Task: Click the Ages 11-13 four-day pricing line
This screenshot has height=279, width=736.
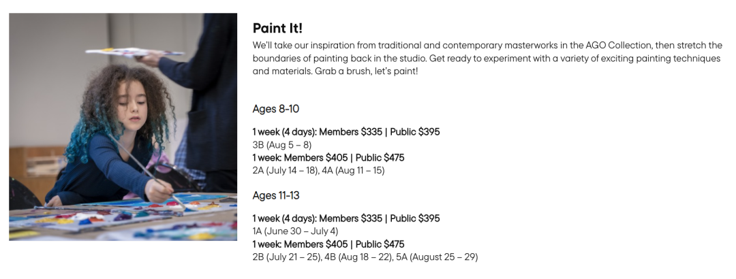Action: click(346, 218)
